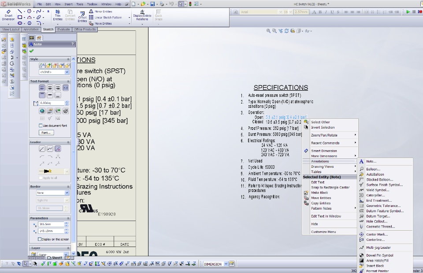The height and width of the screenshot is (273, 423).
Task: Click the Italic formatting icon
Action: pyautogui.click(x=326, y=12)
